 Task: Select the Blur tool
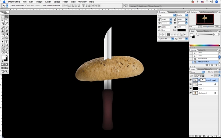(3, 38)
